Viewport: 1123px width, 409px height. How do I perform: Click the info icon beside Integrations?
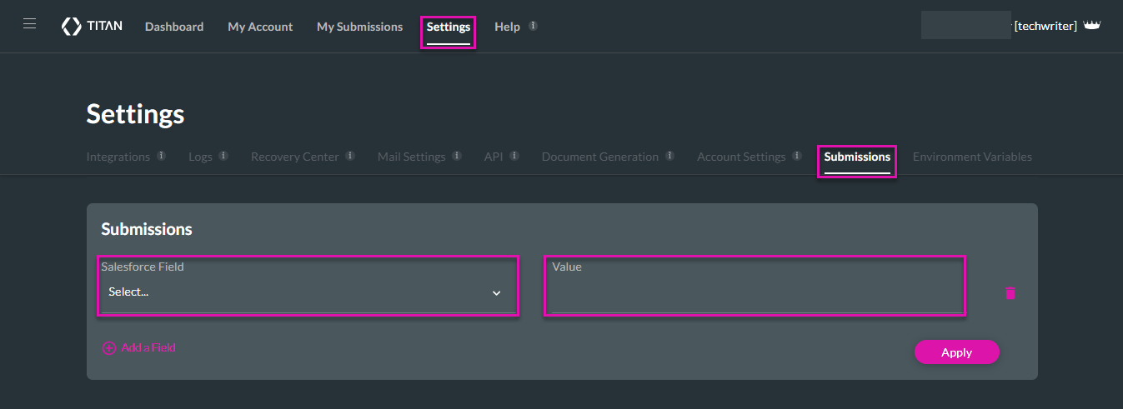tap(162, 156)
